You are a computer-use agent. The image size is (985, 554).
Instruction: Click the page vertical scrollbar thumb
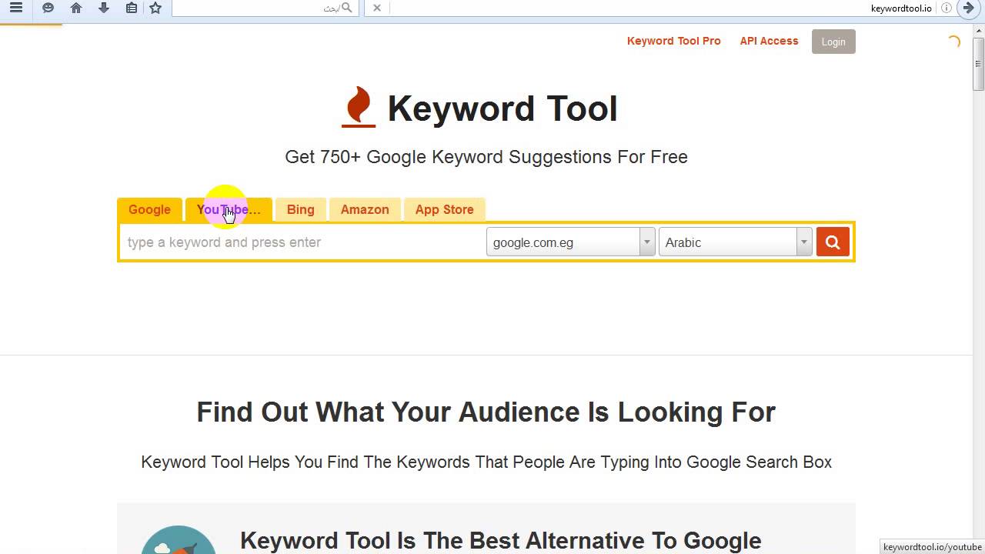tap(979, 63)
